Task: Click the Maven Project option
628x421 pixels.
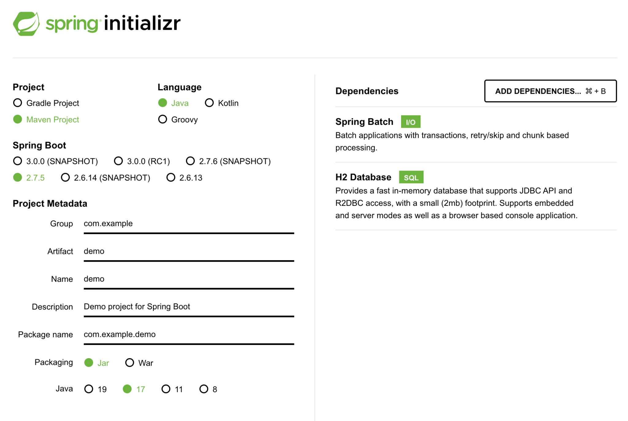Action: click(17, 119)
